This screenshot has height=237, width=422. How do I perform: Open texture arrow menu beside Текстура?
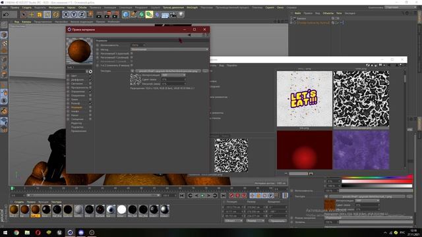click(x=133, y=71)
